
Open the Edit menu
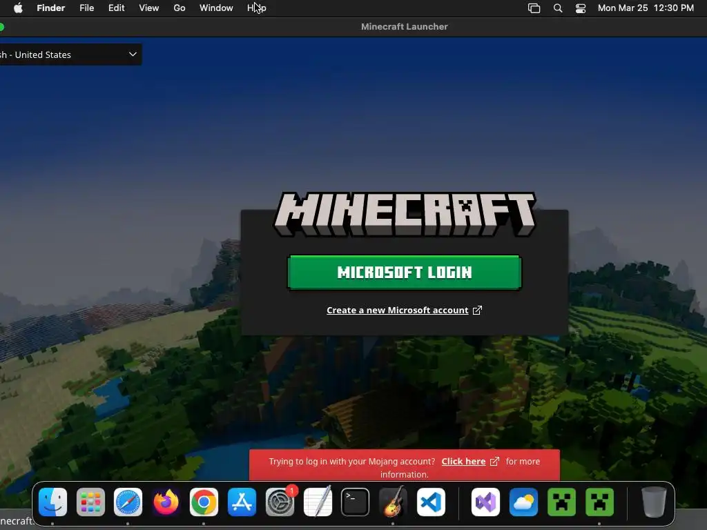[116, 8]
